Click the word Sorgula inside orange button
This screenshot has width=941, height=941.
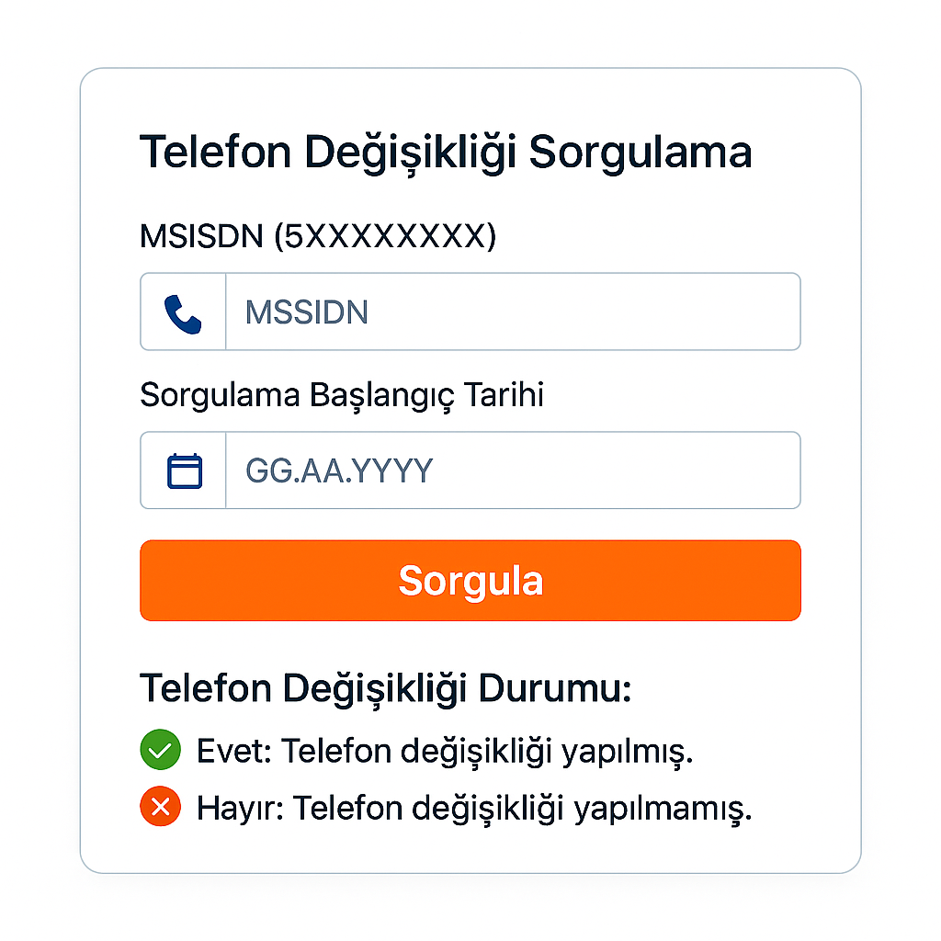[470, 582]
